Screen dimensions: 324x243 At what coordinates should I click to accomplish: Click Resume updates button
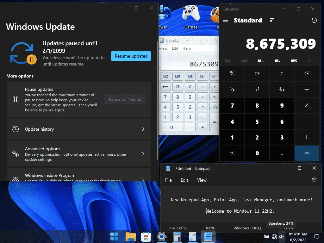[x=131, y=56]
